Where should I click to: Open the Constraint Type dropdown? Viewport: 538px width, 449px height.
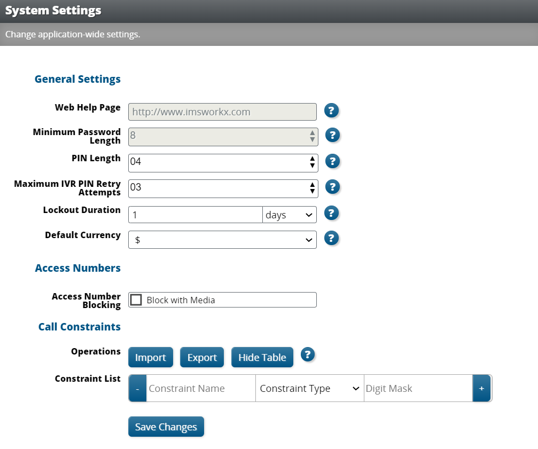[x=309, y=388]
